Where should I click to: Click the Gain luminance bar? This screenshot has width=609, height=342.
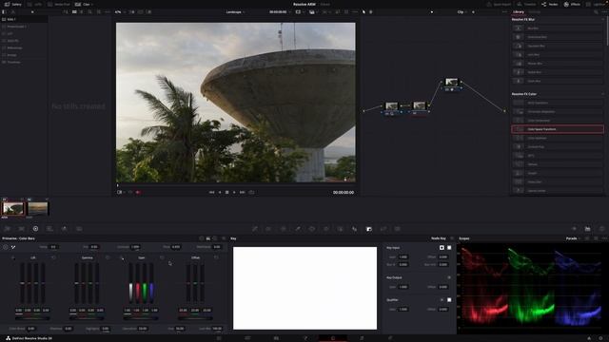(x=131, y=283)
